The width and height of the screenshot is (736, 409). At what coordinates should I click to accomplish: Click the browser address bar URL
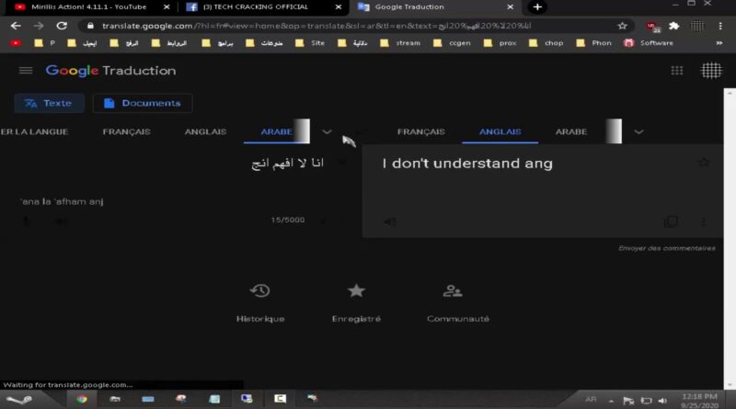pyautogui.click(x=316, y=26)
